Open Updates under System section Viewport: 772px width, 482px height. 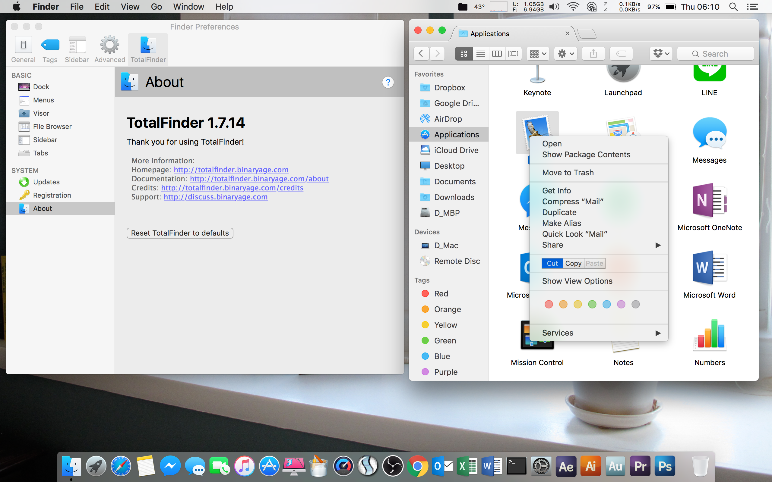point(60,182)
